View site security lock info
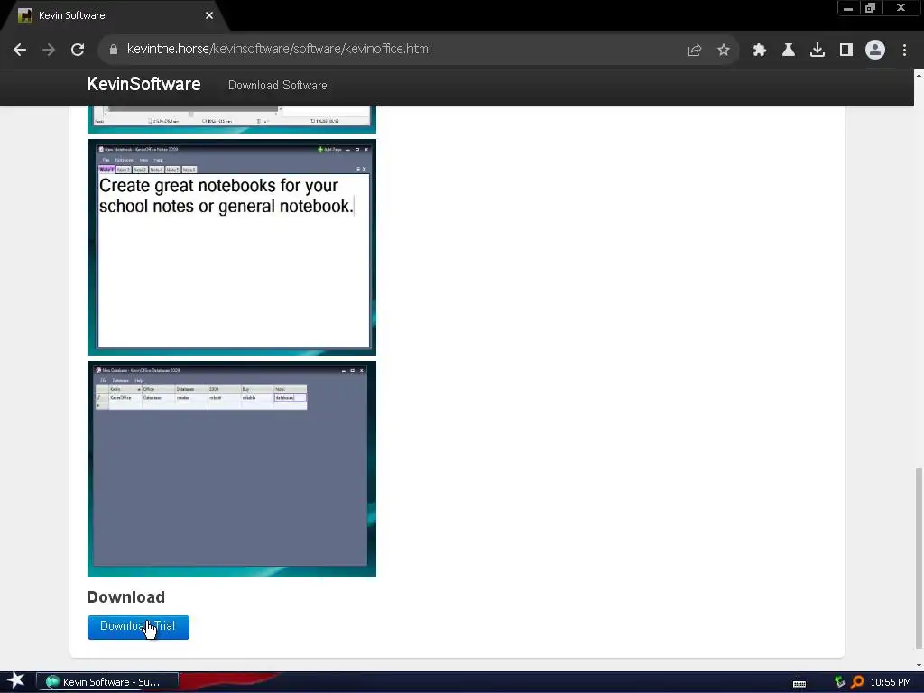The height and width of the screenshot is (693, 924). click(114, 50)
